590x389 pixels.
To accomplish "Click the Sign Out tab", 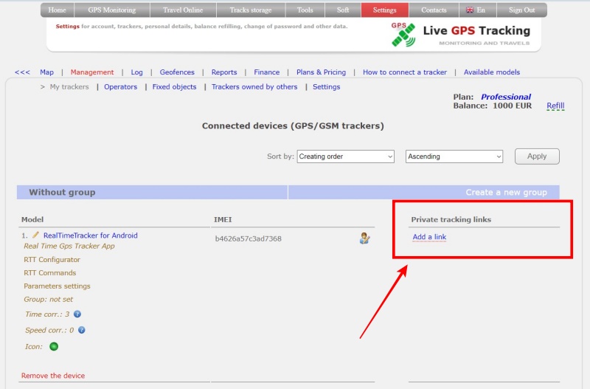I will [521, 10].
